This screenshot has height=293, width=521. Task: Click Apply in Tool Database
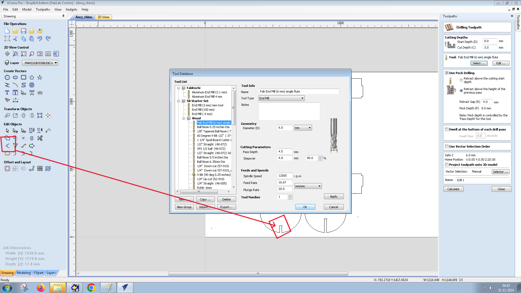pyautogui.click(x=334, y=196)
